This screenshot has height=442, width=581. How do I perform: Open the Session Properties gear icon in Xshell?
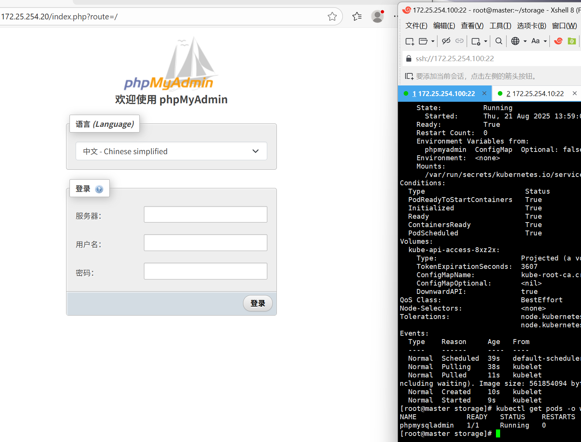click(x=476, y=41)
